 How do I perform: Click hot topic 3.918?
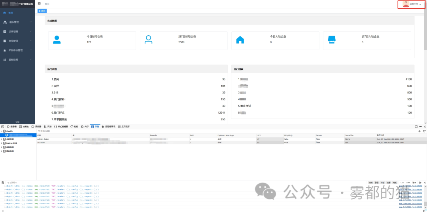click(x=55, y=93)
